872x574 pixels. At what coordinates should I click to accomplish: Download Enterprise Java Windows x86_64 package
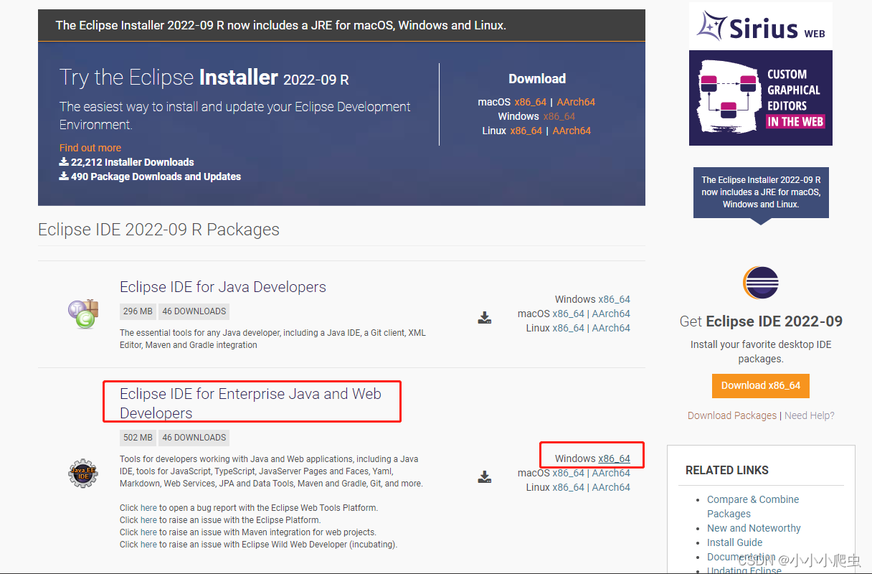(614, 458)
